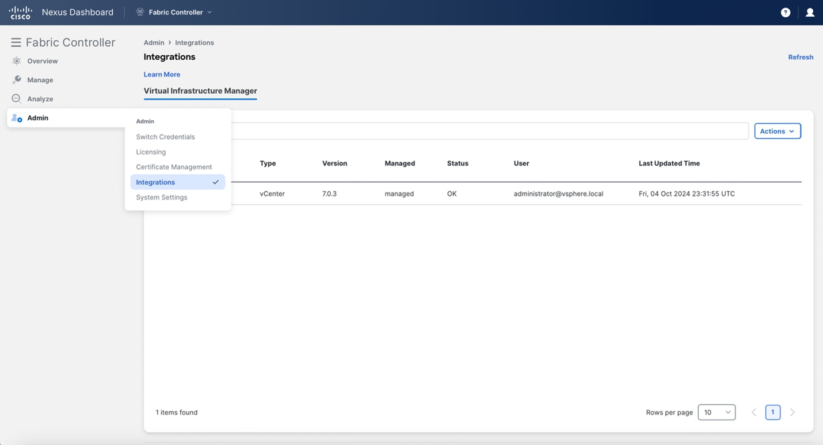This screenshot has height=445, width=823.
Task: Go to the Manage section
Action: (40, 80)
